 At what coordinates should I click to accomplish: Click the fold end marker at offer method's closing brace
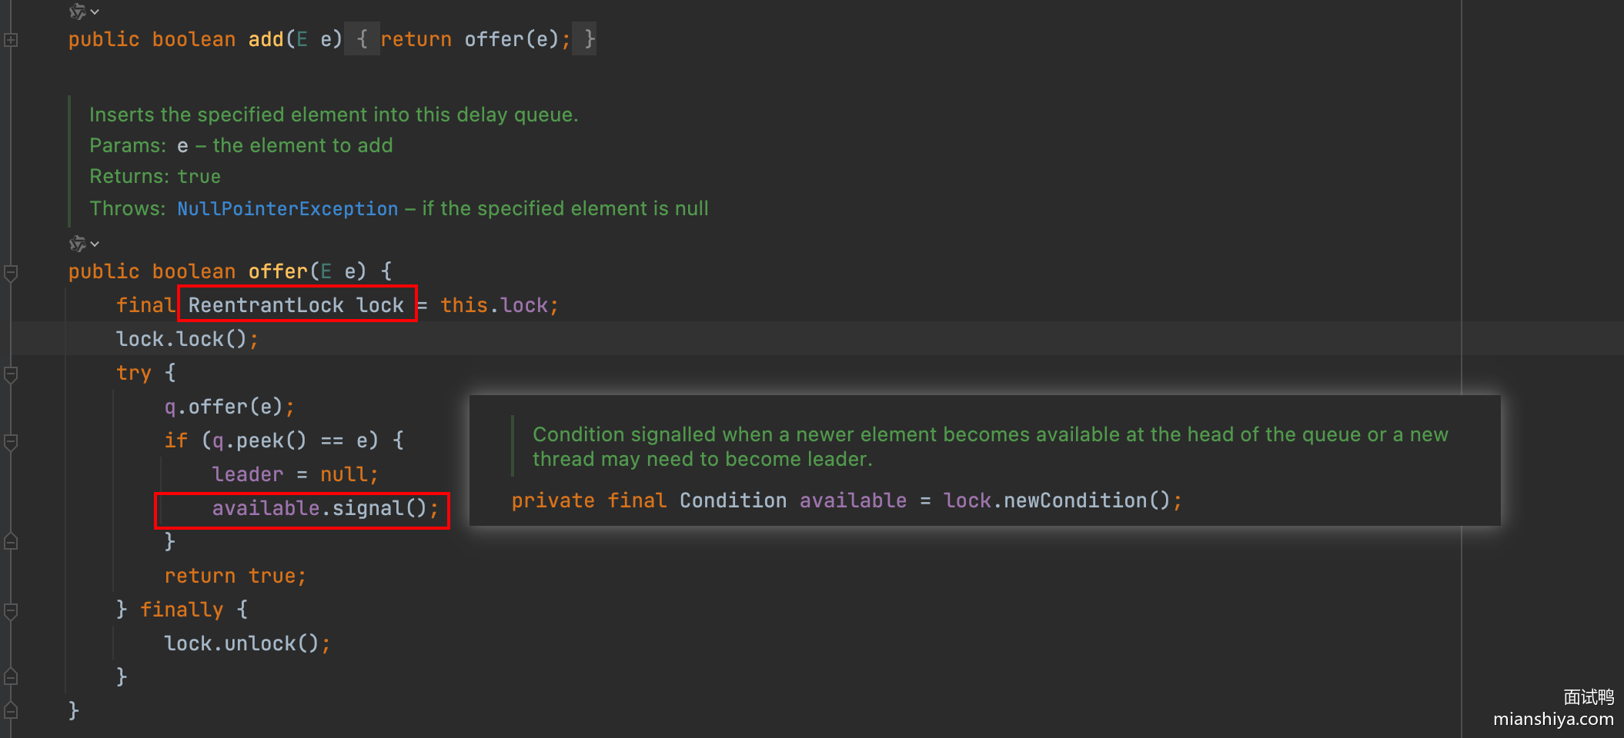click(11, 710)
